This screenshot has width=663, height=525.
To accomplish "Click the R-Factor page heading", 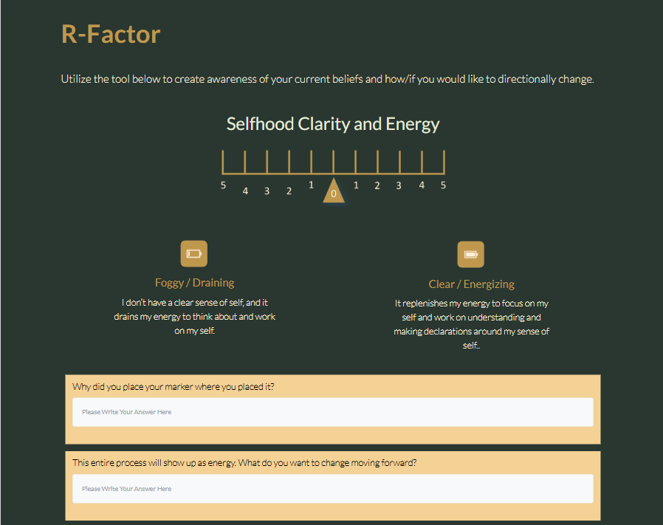I will pos(111,34).
